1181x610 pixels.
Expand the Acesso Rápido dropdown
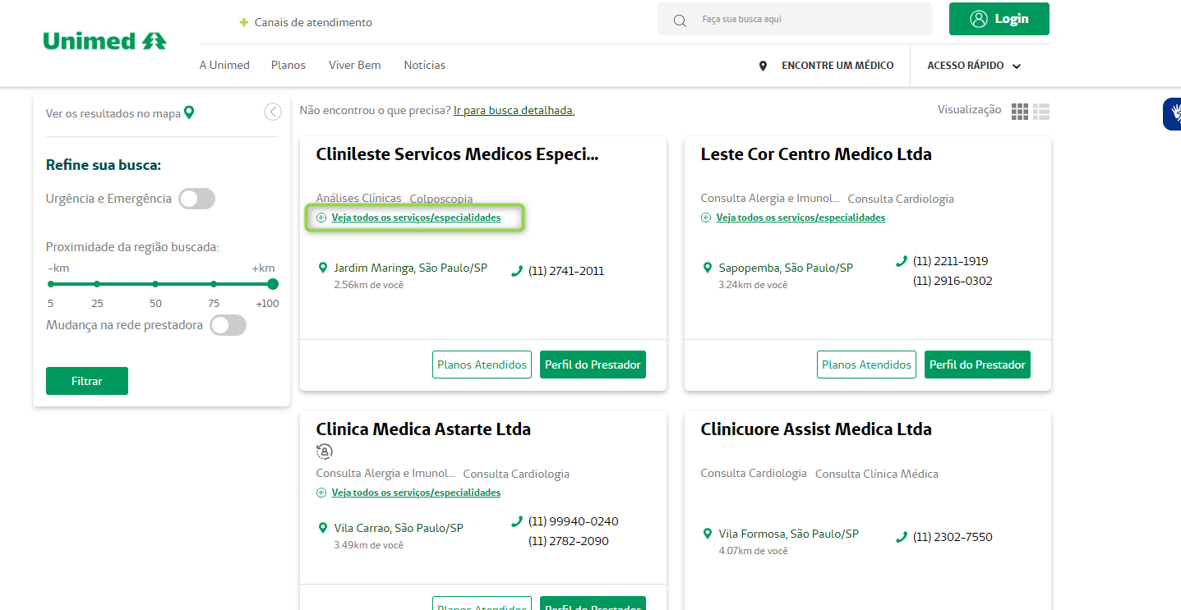coord(974,66)
